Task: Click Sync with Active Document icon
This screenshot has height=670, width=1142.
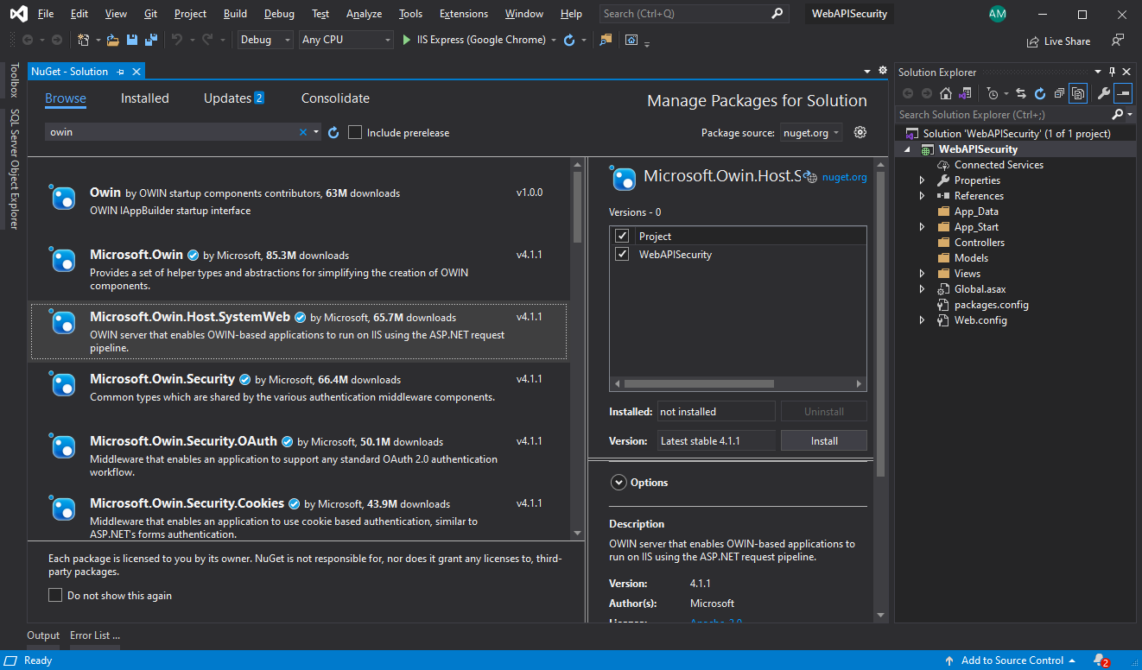Action: (x=1021, y=93)
